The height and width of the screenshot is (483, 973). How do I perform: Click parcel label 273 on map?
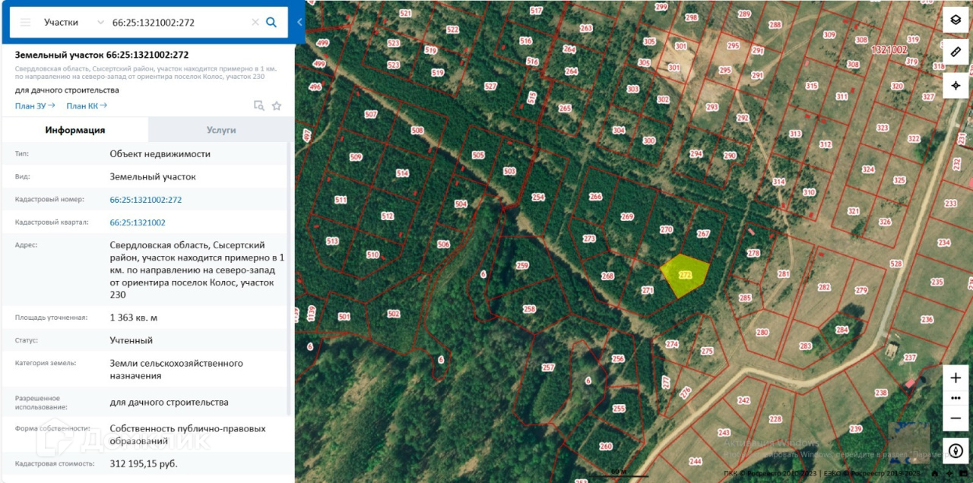point(589,238)
